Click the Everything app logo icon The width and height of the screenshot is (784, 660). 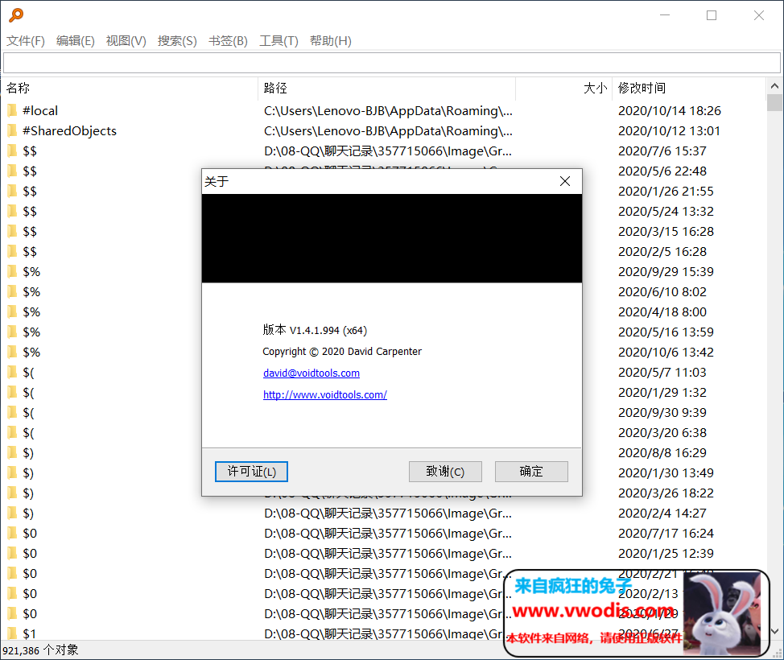[x=14, y=14]
